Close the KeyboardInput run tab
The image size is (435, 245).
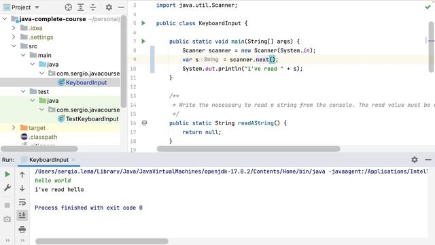[73, 160]
